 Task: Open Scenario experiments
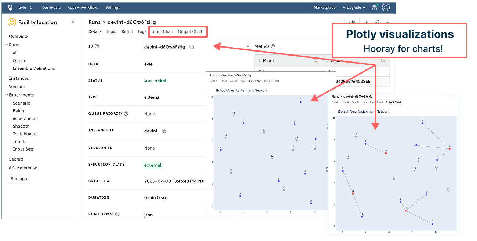click(x=22, y=103)
